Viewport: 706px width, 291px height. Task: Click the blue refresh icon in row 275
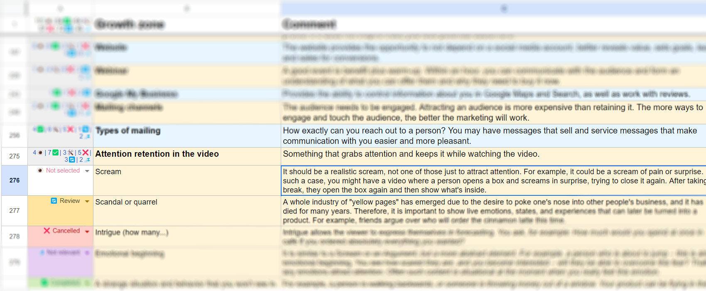(72, 160)
